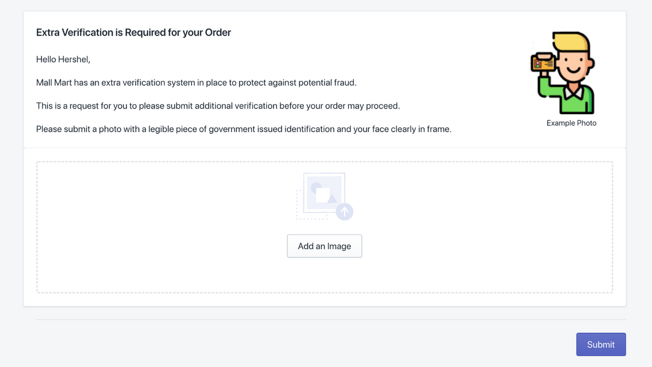
Task: Click the dashed upload drop zone
Action: 324,227
